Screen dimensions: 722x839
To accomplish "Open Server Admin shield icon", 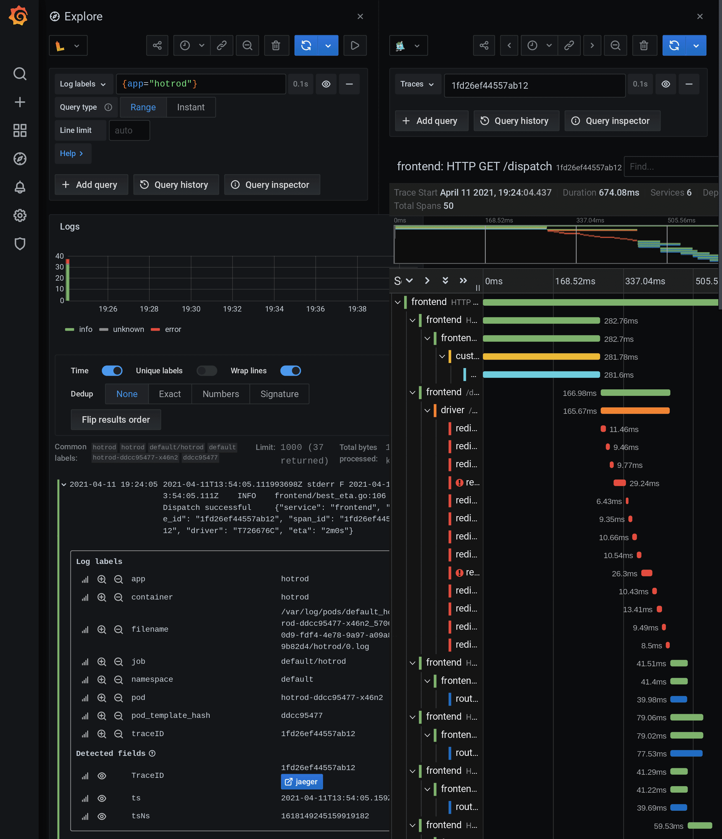I will tap(20, 244).
